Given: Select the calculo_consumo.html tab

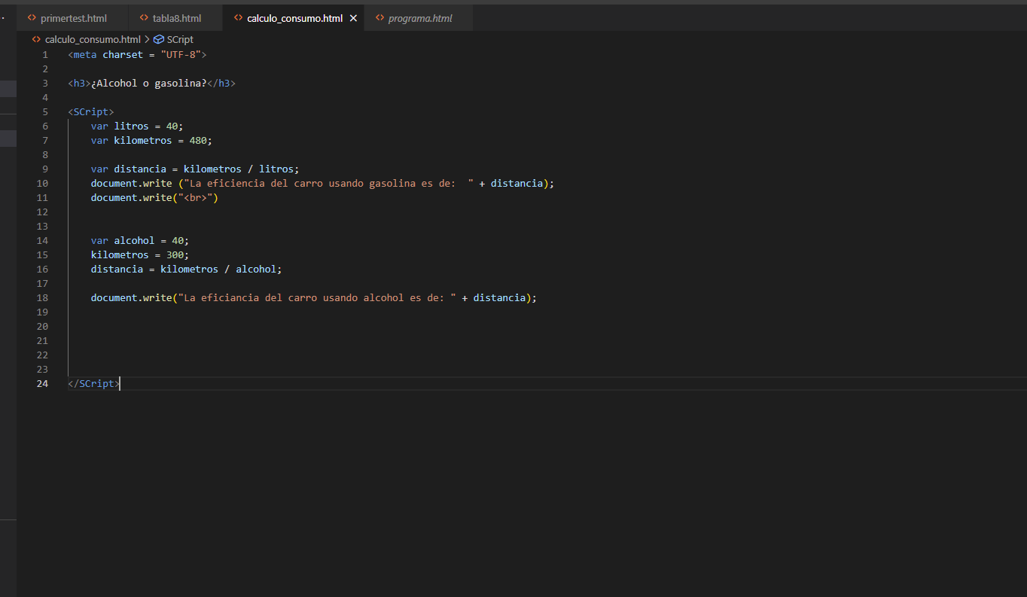Looking at the screenshot, I should pyautogui.click(x=294, y=18).
